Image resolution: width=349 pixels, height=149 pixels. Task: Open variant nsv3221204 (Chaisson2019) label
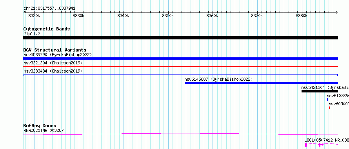pyautogui.click(x=53, y=63)
